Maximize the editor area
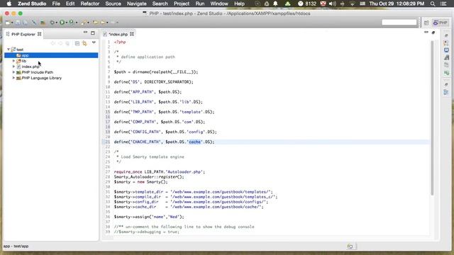The height and width of the screenshot is (255, 454). pos(433,33)
